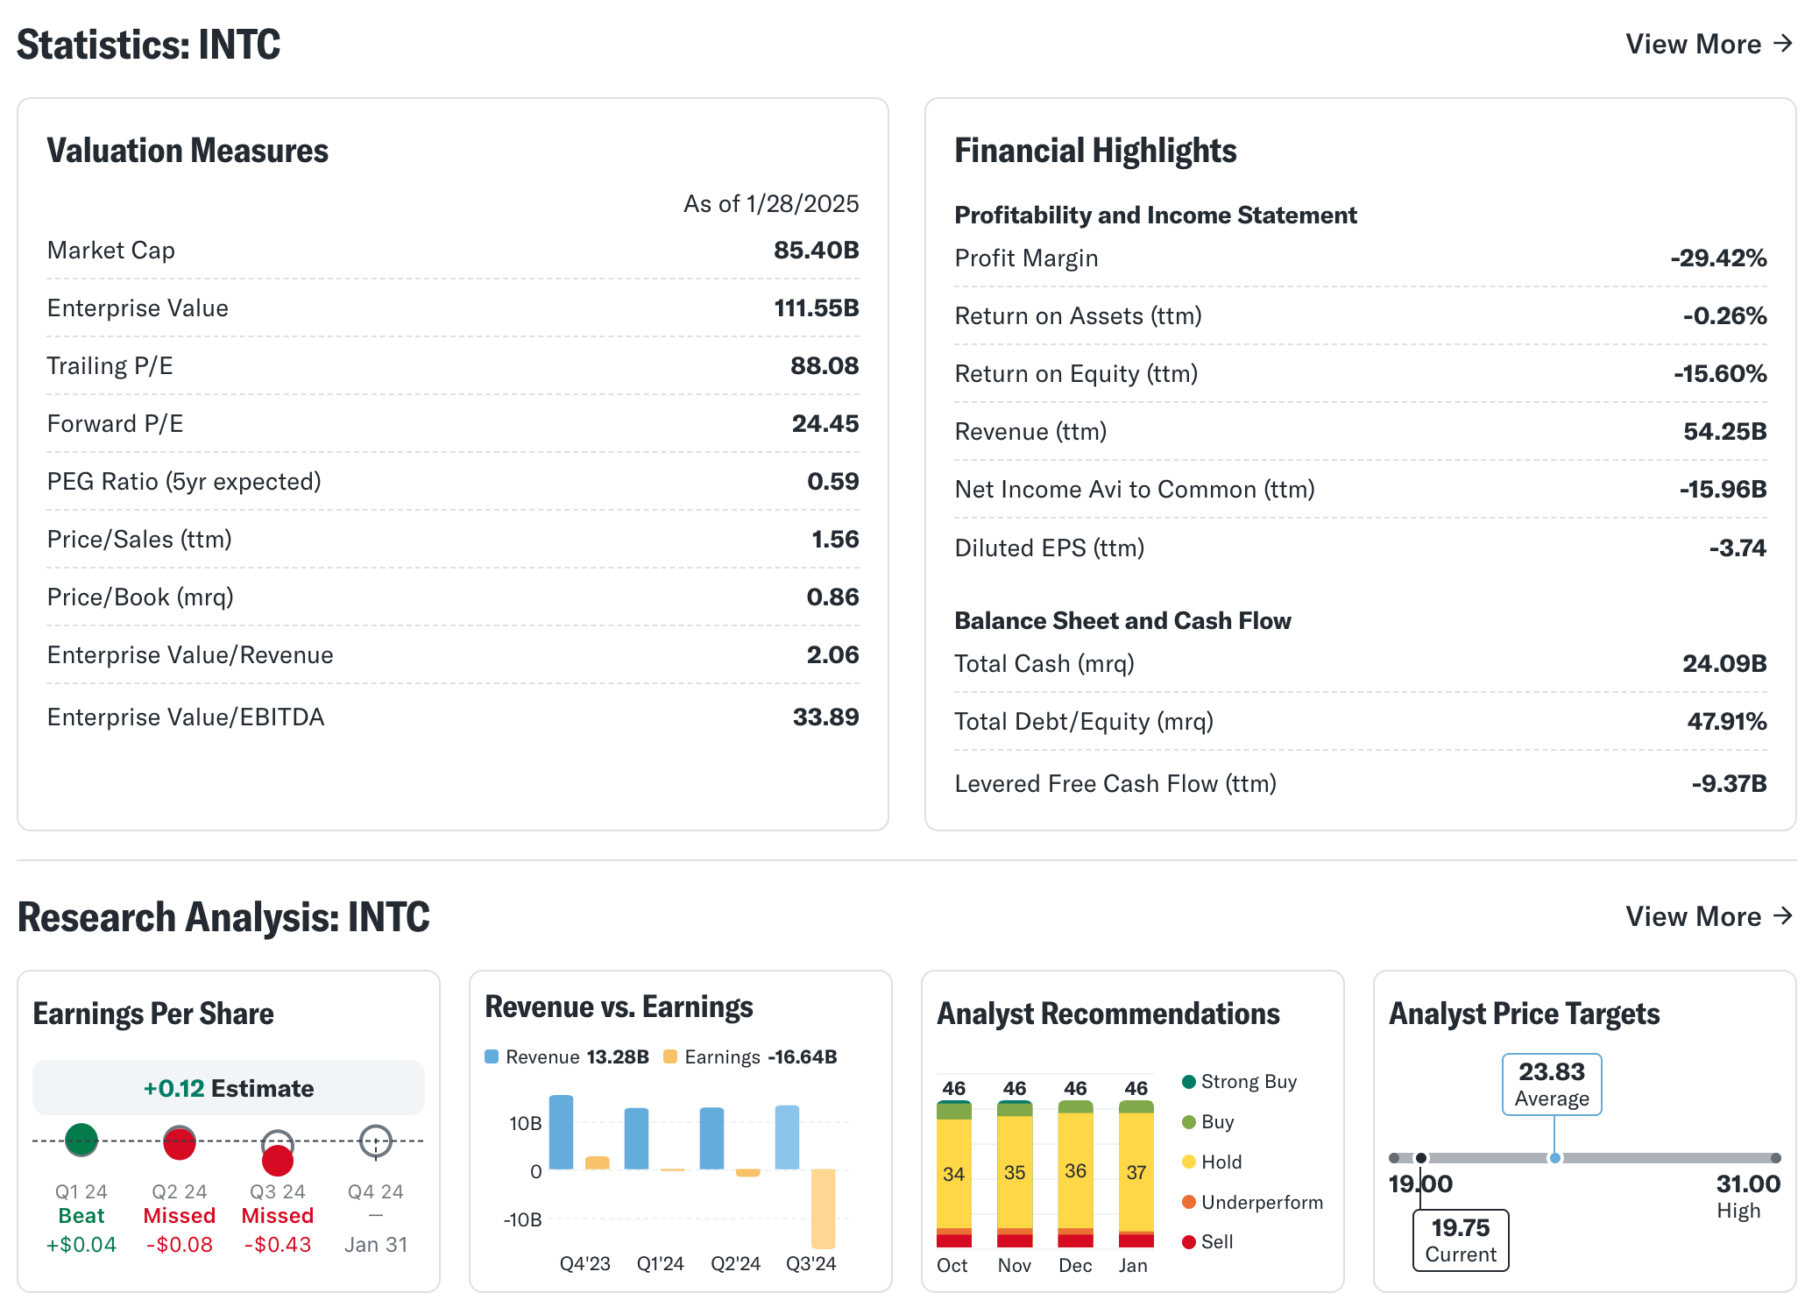The width and height of the screenshot is (1812, 1307).
Task: Click Q3'24 negative earnings bar
Action: coord(823,1209)
